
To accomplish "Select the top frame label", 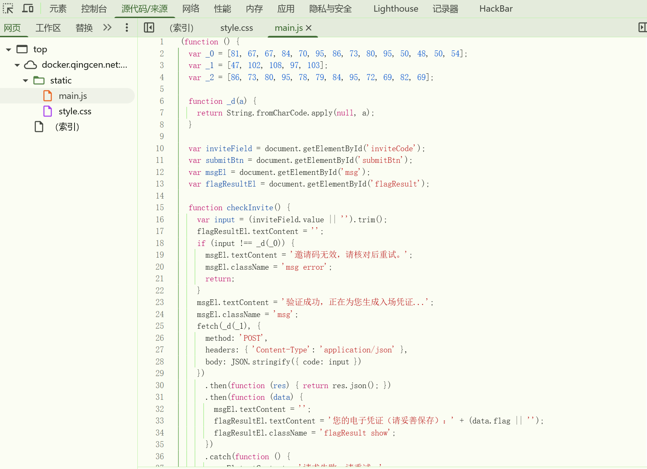I will click(x=40, y=49).
